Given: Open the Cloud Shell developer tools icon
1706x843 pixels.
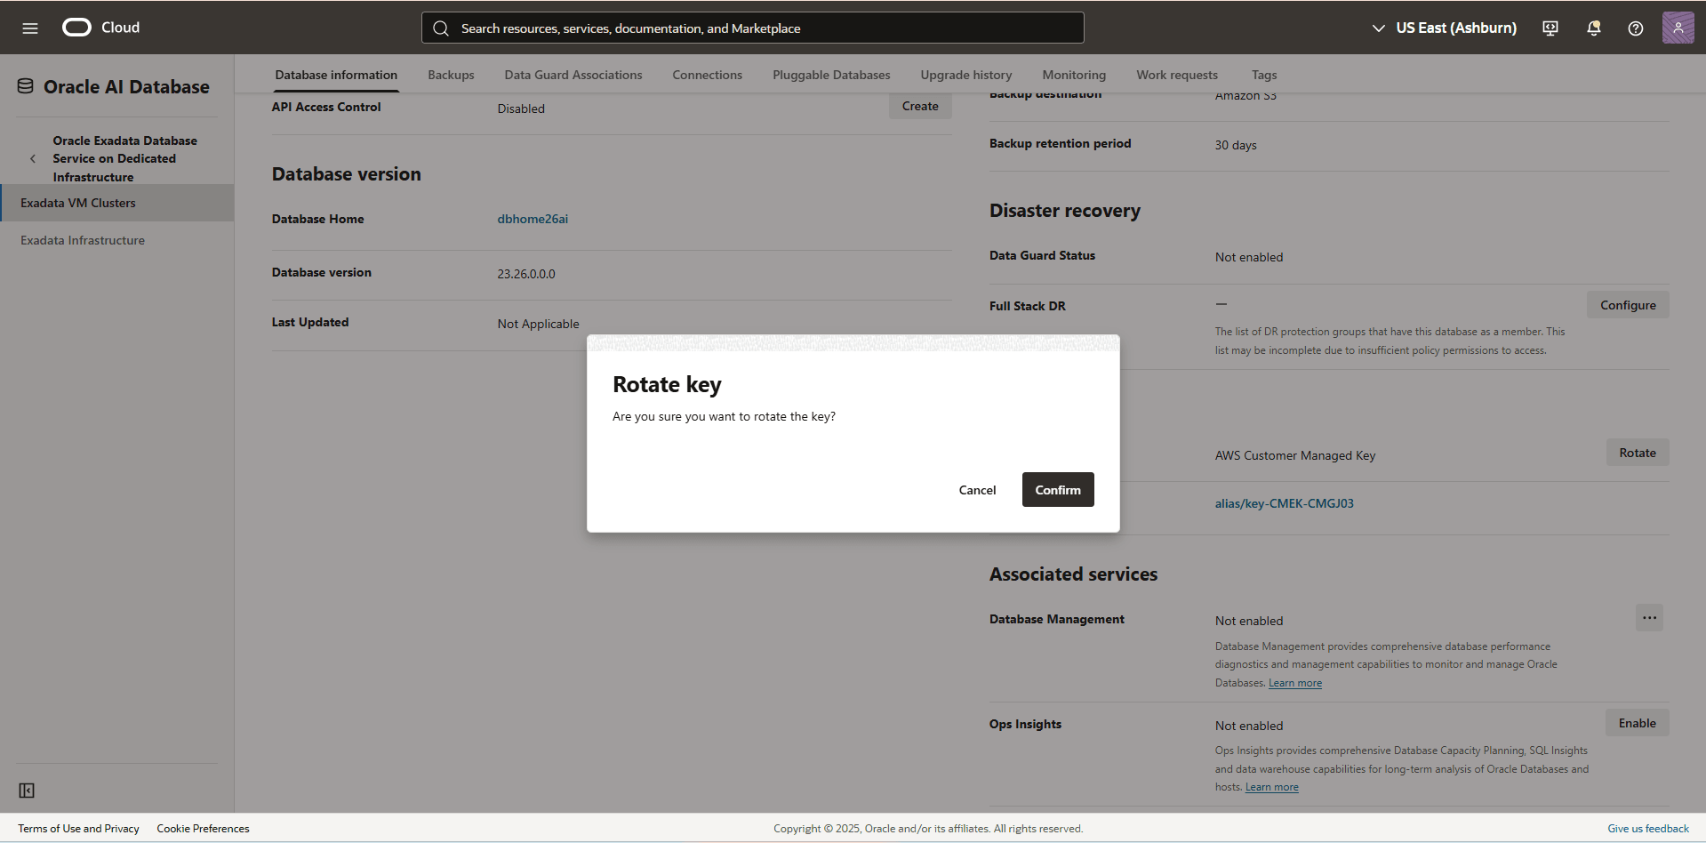Looking at the screenshot, I should click(x=1549, y=28).
